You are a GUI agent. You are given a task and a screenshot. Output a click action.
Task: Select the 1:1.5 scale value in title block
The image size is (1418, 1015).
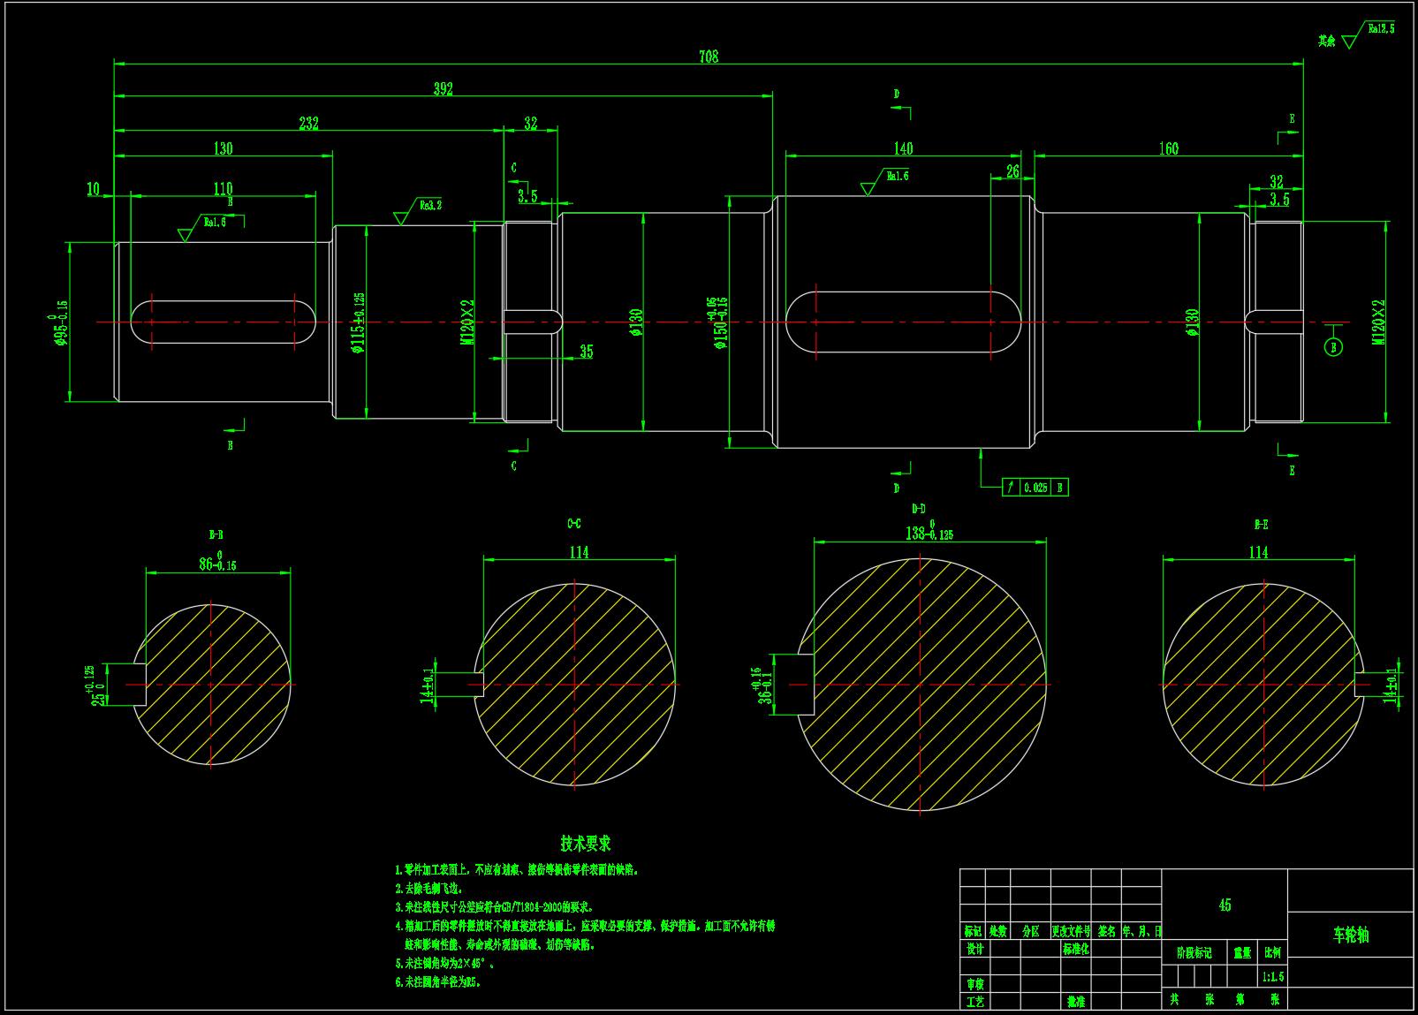pos(1273,977)
